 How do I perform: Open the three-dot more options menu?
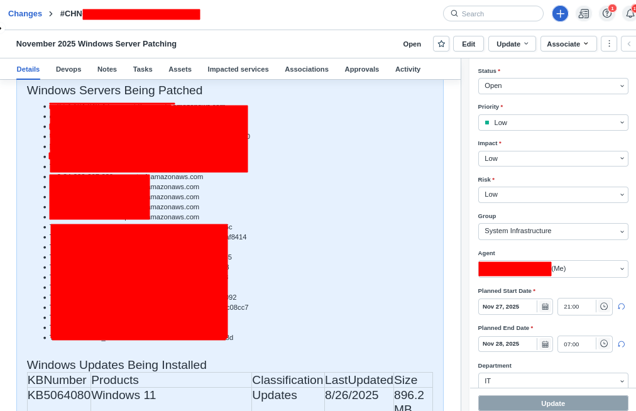click(x=609, y=44)
